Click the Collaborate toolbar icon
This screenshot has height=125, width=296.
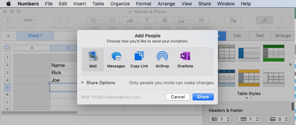pos(233,20)
